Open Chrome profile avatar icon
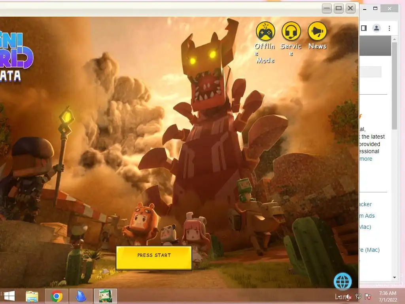 pos(377,28)
